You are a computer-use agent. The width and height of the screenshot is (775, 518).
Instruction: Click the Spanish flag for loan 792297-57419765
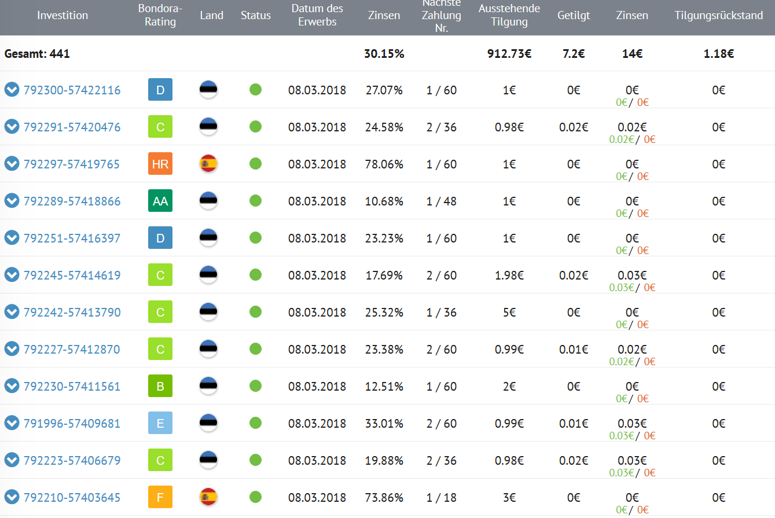pos(208,164)
